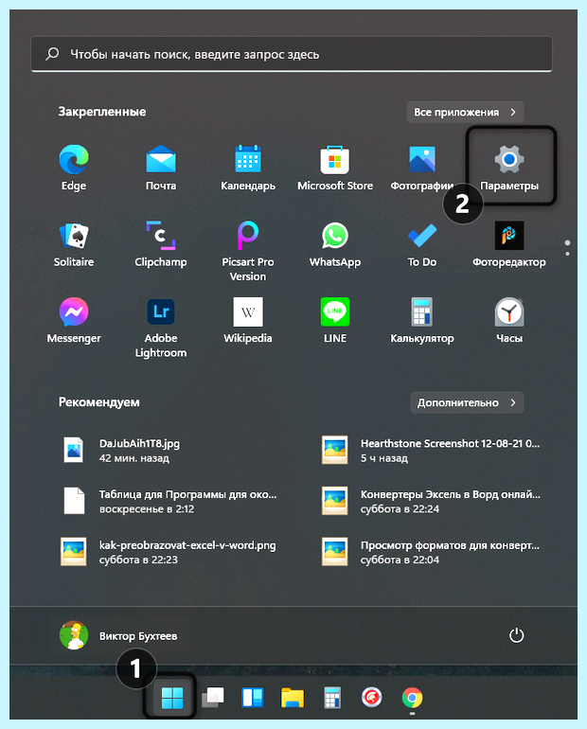Viewport: 587px width, 729px height.
Task: Open Clipchamp video editor
Action: (x=161, y=243)
